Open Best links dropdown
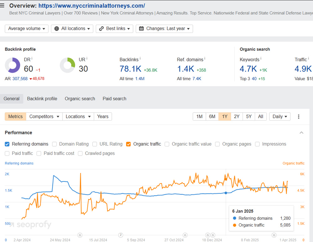 114,29
